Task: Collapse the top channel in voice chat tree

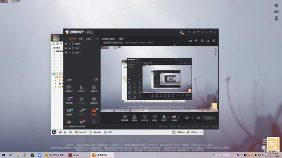Action: (x=54, y=51)
